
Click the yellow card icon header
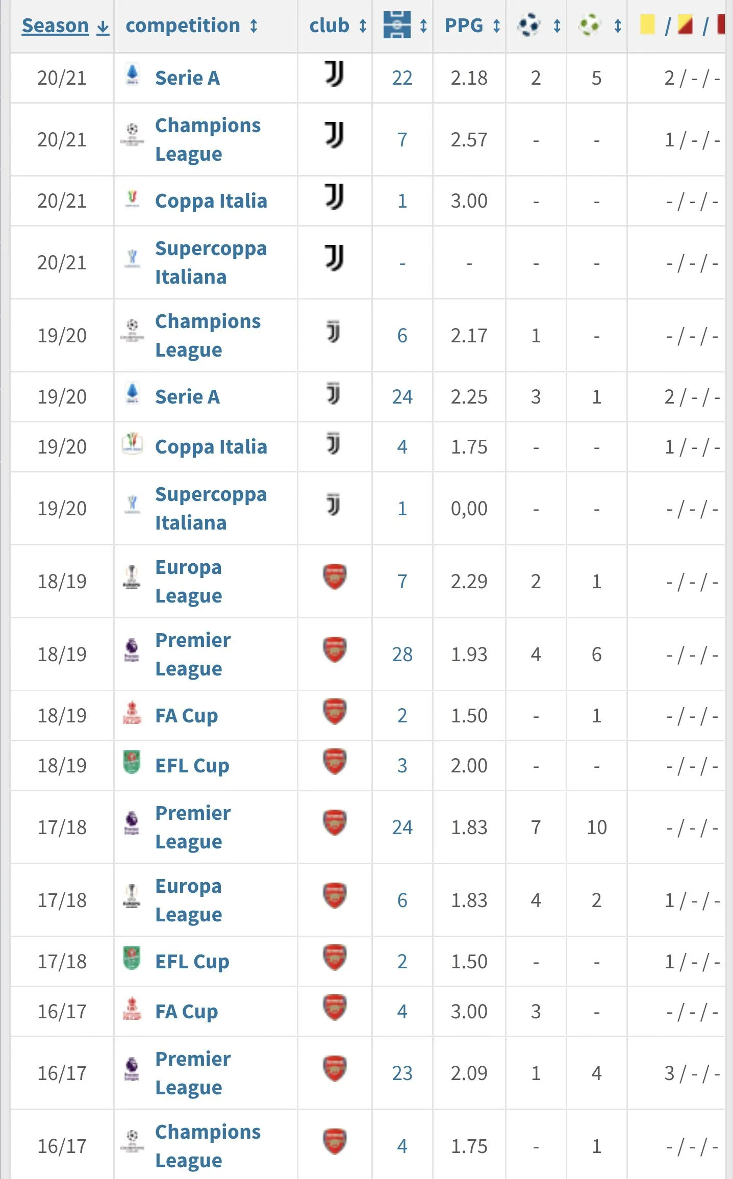[647, 24]
